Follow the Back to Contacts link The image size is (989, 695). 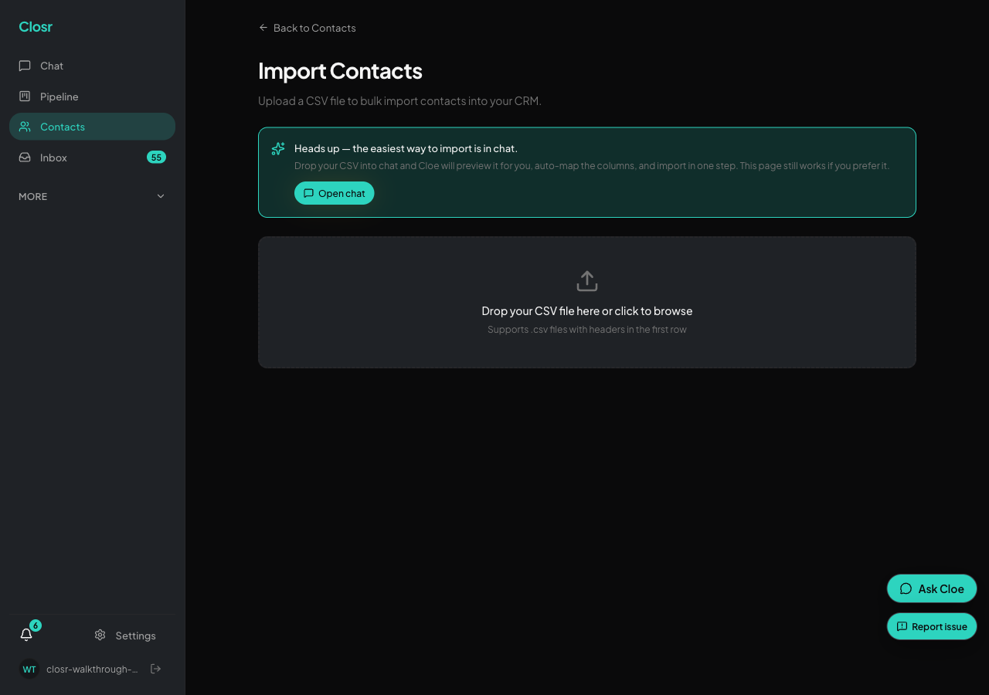[308, 28]
